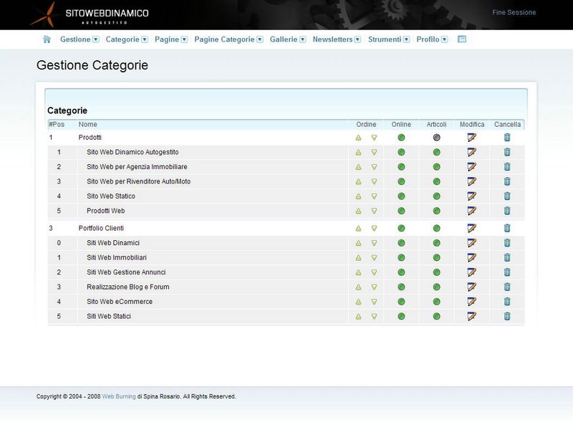Move Sito Web per Rivenditore Auto/Moto down

click(374, 182)
